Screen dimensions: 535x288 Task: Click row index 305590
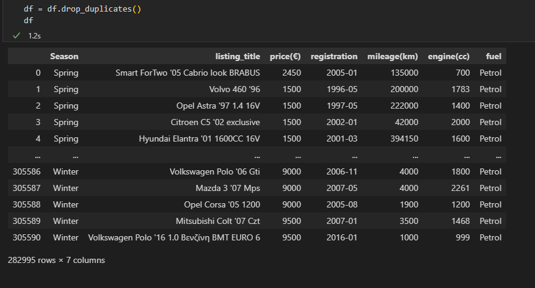click(x=27, y=237)
